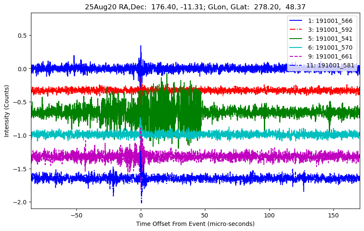Screen dimensions: 364x231
Task: Click the 100 tick label on the x-axis
Action: click(x=269, y=215)
